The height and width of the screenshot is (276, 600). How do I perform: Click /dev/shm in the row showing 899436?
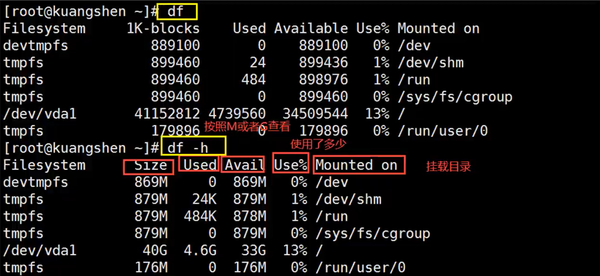click(431, 63)
